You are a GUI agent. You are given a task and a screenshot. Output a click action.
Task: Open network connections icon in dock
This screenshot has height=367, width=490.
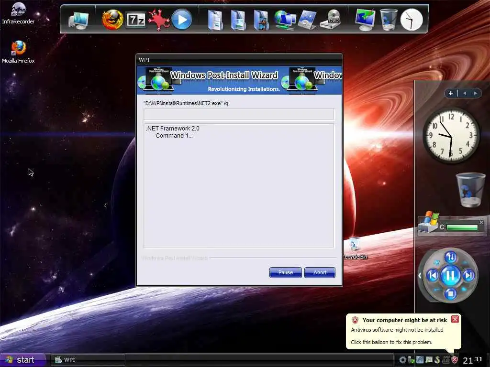[x=285, y=20]
